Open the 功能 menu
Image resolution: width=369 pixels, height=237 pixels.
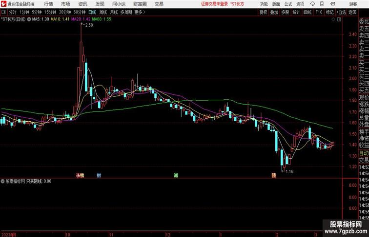tap(264, 4)
